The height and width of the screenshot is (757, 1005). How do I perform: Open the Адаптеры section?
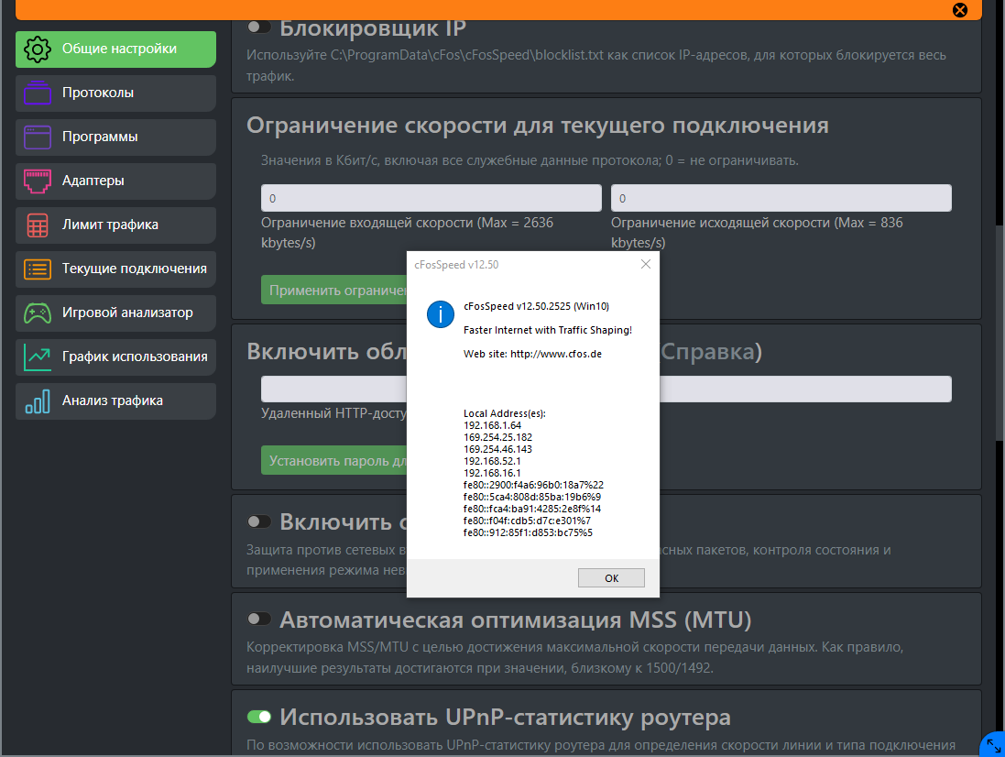click(115, 181)
